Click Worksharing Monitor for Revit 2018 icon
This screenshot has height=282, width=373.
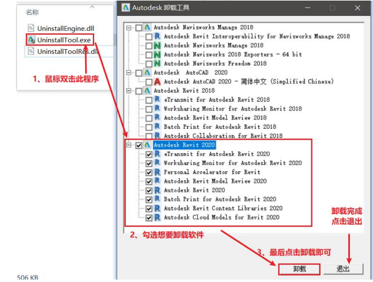click(157, 109)
